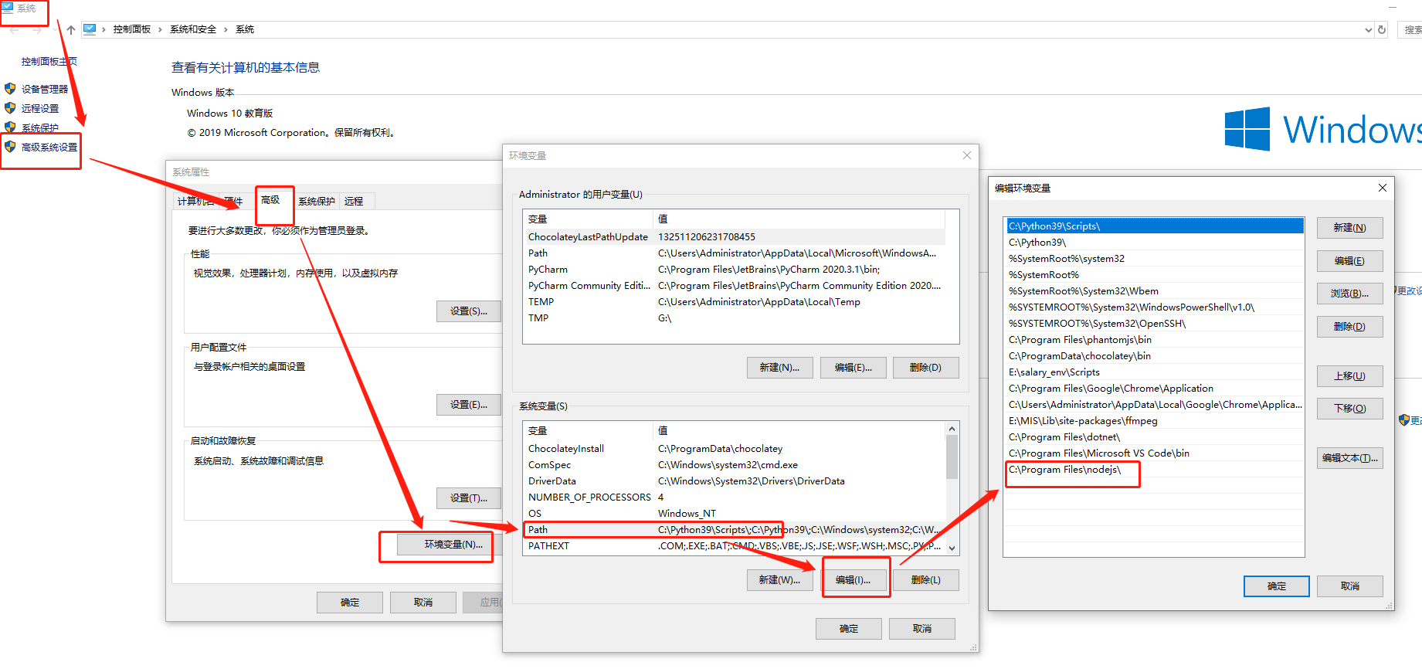Click the system variables scrollbar up arrow
The height and width of the screenshot is (669, 1422).
[x=952, y=429]
